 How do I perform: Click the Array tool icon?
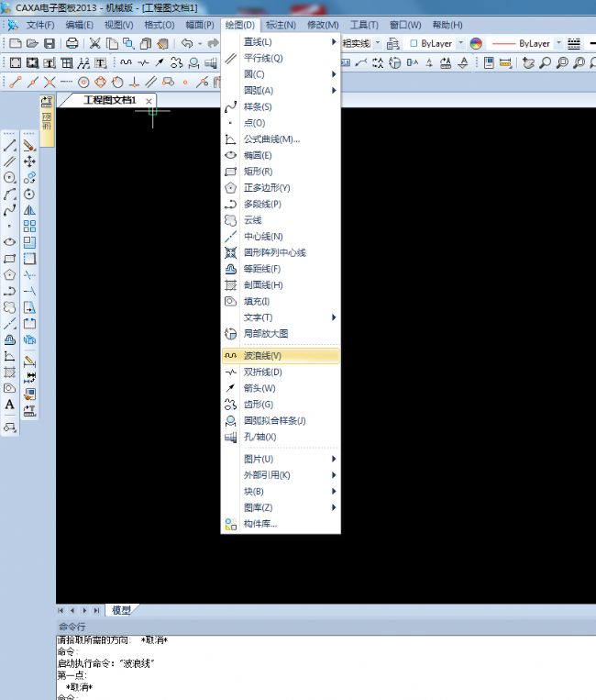29,226
